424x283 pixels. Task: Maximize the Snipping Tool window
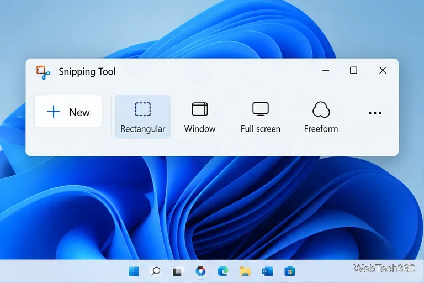[x=353, y=70]
